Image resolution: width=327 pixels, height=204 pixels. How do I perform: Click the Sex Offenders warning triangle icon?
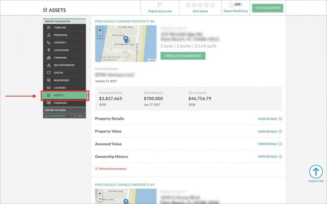coord(49,65)
